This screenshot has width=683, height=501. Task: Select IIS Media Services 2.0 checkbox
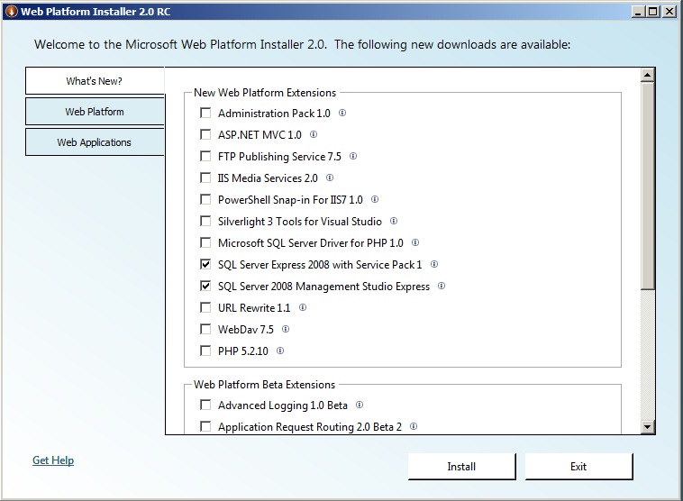205,178
